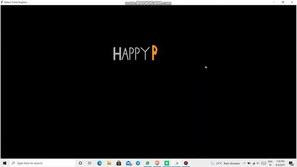Show hidden system tray icons
The image size is (297, 167).
coord(245,163)
